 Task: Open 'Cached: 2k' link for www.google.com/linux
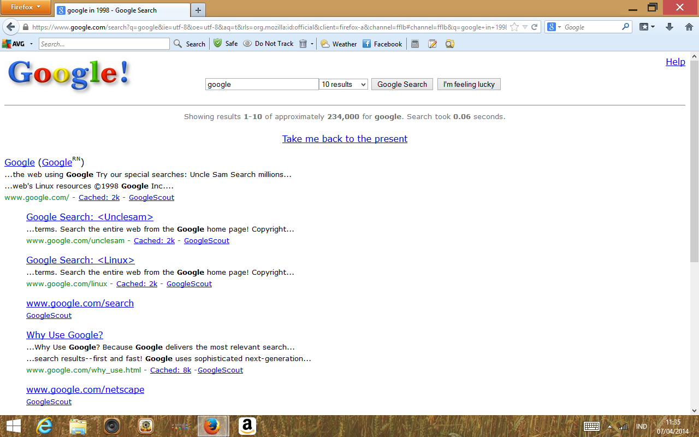(x=137, y=284)
